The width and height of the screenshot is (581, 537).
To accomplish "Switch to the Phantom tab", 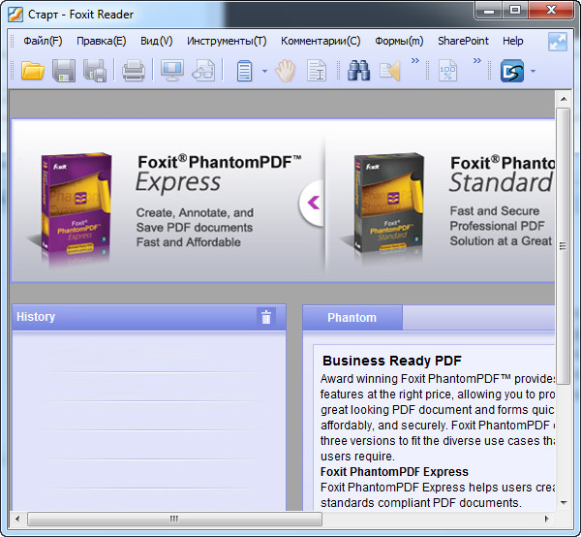I will (x=352, y=317).
